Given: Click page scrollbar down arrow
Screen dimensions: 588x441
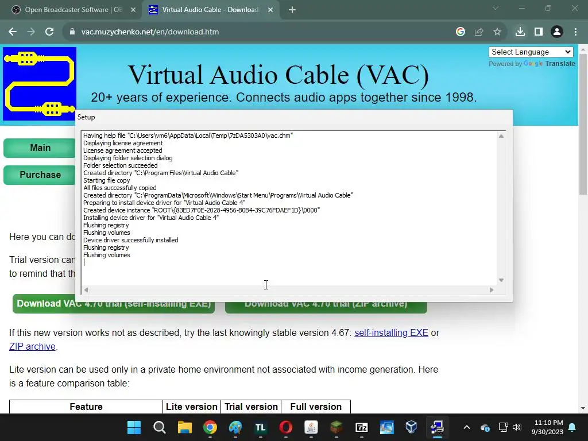Looking at the screenshot, I should tap(583, 408).
